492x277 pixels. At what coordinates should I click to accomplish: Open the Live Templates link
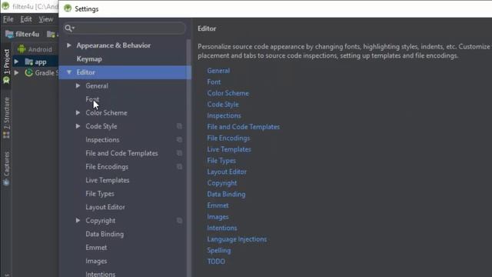pos(229,149)
